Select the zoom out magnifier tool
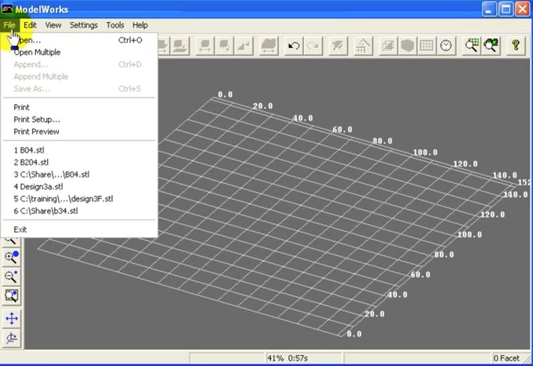 pos(11,276)
